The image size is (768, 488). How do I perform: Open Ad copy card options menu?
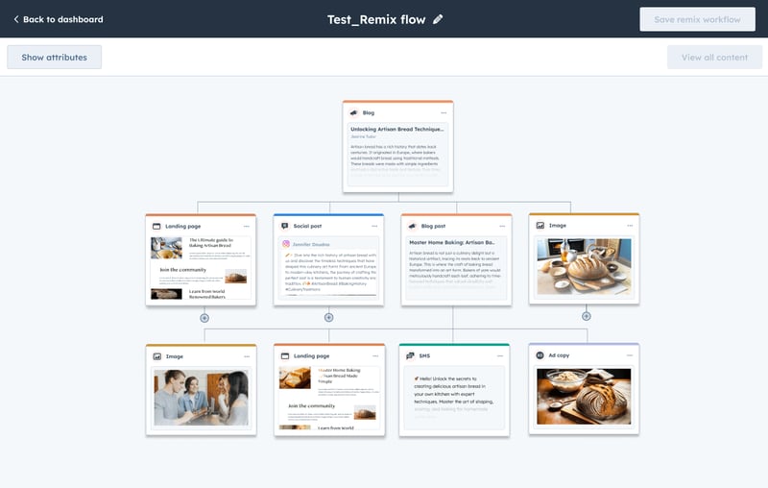click(630, 355)
